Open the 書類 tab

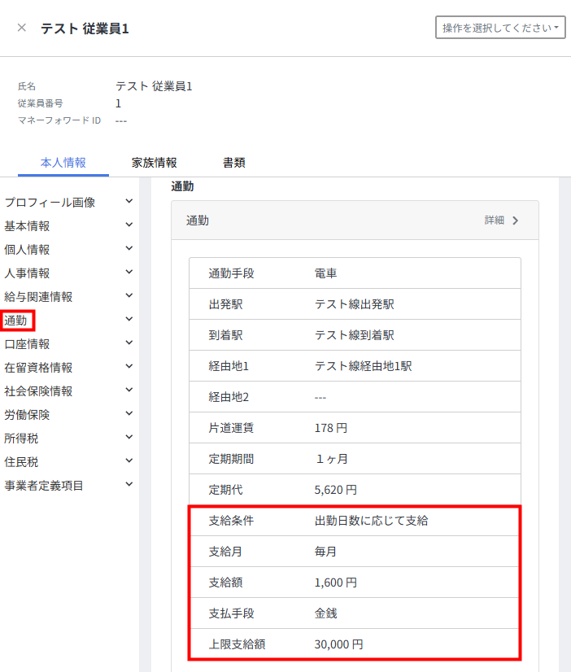point(234,163)
